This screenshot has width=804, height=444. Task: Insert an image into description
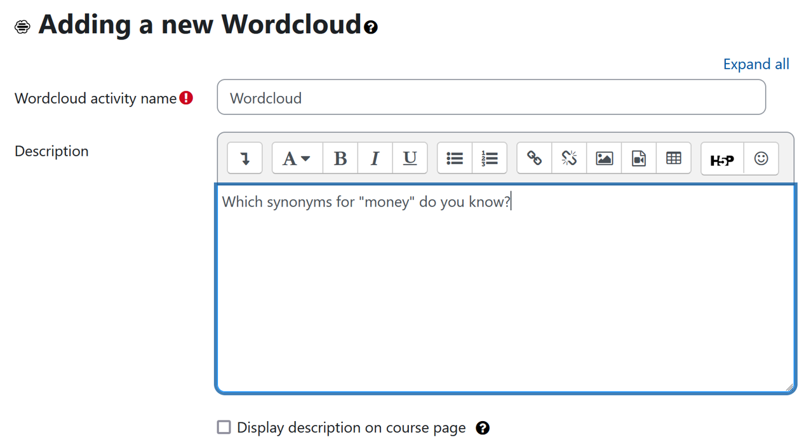(604, 158)
